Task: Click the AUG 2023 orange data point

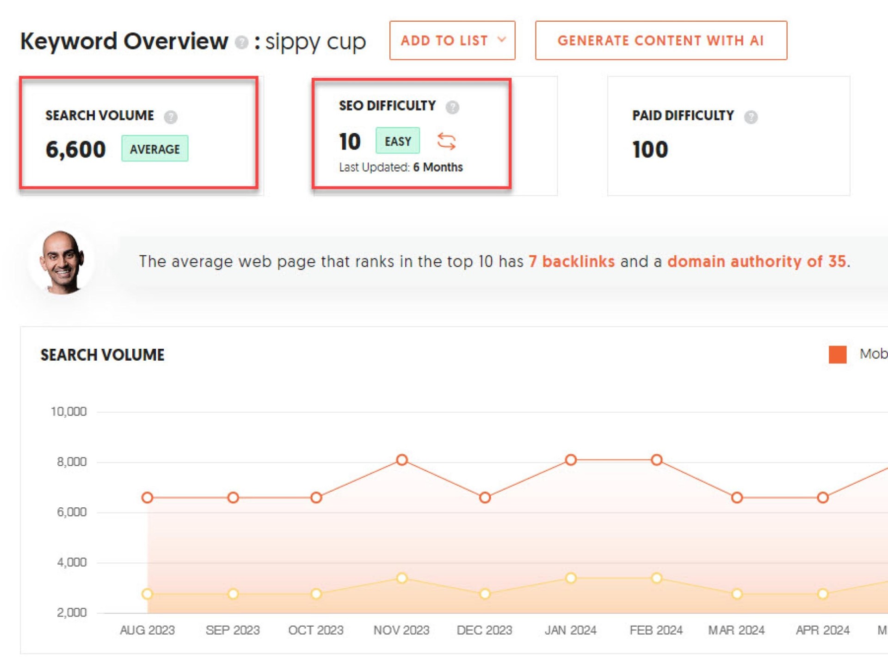Action: pos(147,498)
